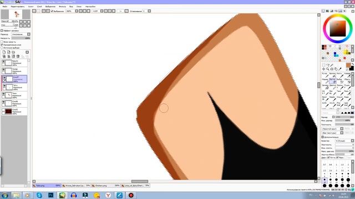Toggle the clipping group checkbox
This screenshot has width=355, height=199.
2,45
